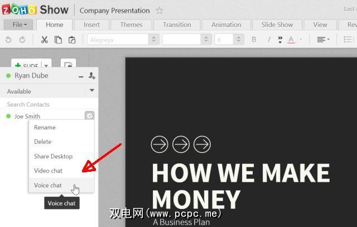Viewport: 357px width, 227px height.
Task: Apply font color A icon
Action: pos(291,40)
